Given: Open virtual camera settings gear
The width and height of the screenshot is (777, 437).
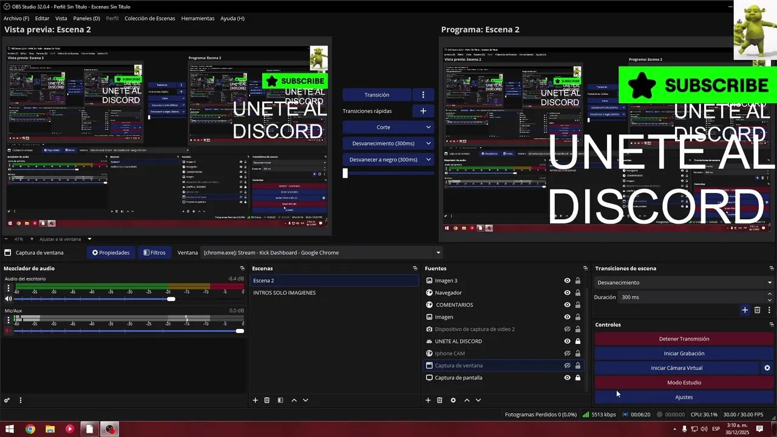Looking at the screenshot, I should point(767,368).
